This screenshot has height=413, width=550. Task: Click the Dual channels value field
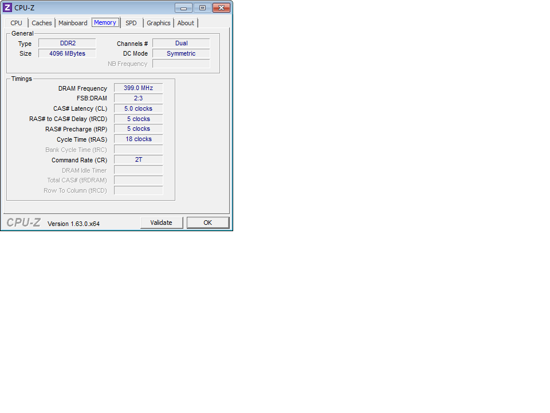[182, 43]
